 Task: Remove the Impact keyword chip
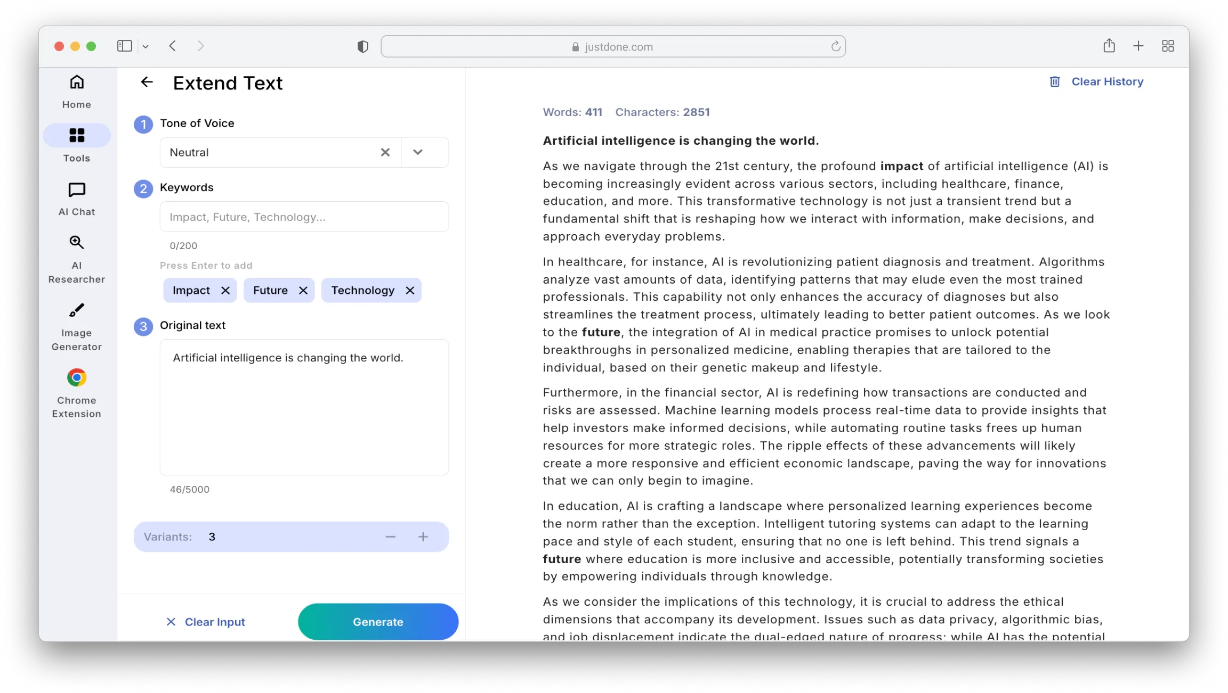tap(226, 290)
